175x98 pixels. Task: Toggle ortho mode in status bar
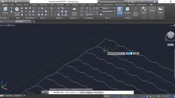pos(121,96)
